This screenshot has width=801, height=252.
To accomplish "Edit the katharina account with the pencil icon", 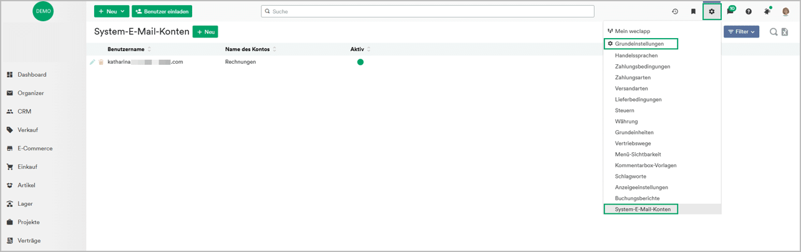I will click(x=93, y=62).
